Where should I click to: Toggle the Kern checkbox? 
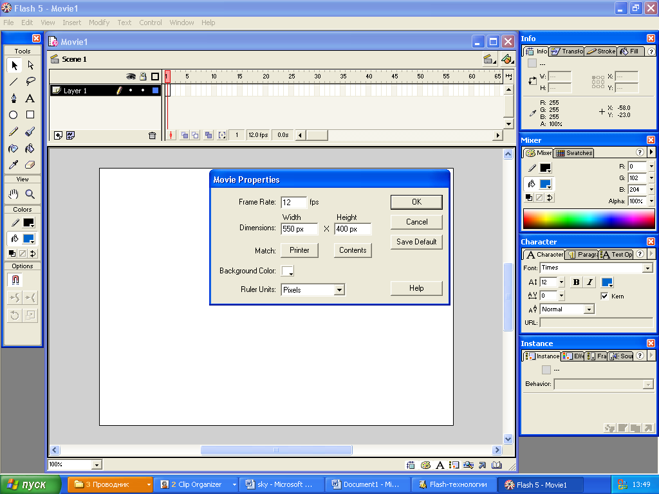coord(604,297)
